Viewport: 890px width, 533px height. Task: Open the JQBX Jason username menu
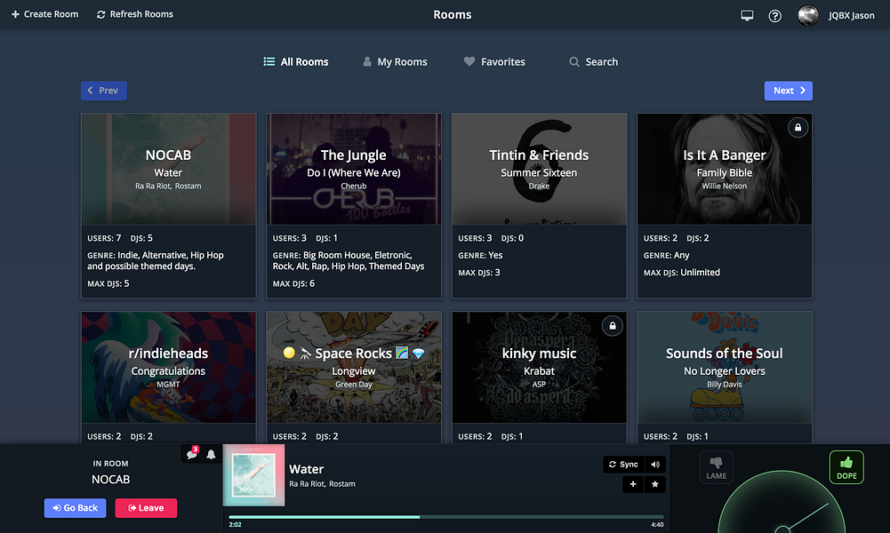tap(852, 15)
